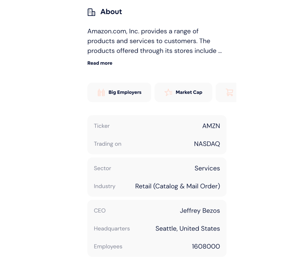Select the Services sector value
Image resolution: width=301 pixels, height=263 pixels.
207,168
